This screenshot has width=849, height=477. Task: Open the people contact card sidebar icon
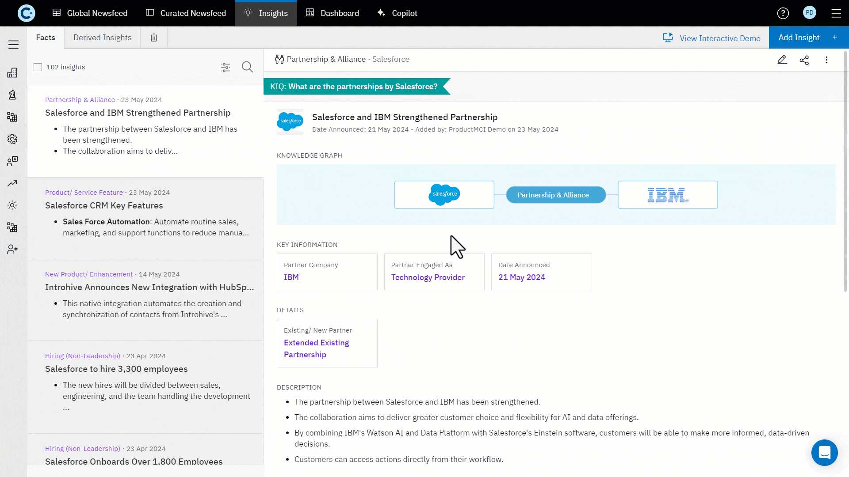click(x=12, y=161)
